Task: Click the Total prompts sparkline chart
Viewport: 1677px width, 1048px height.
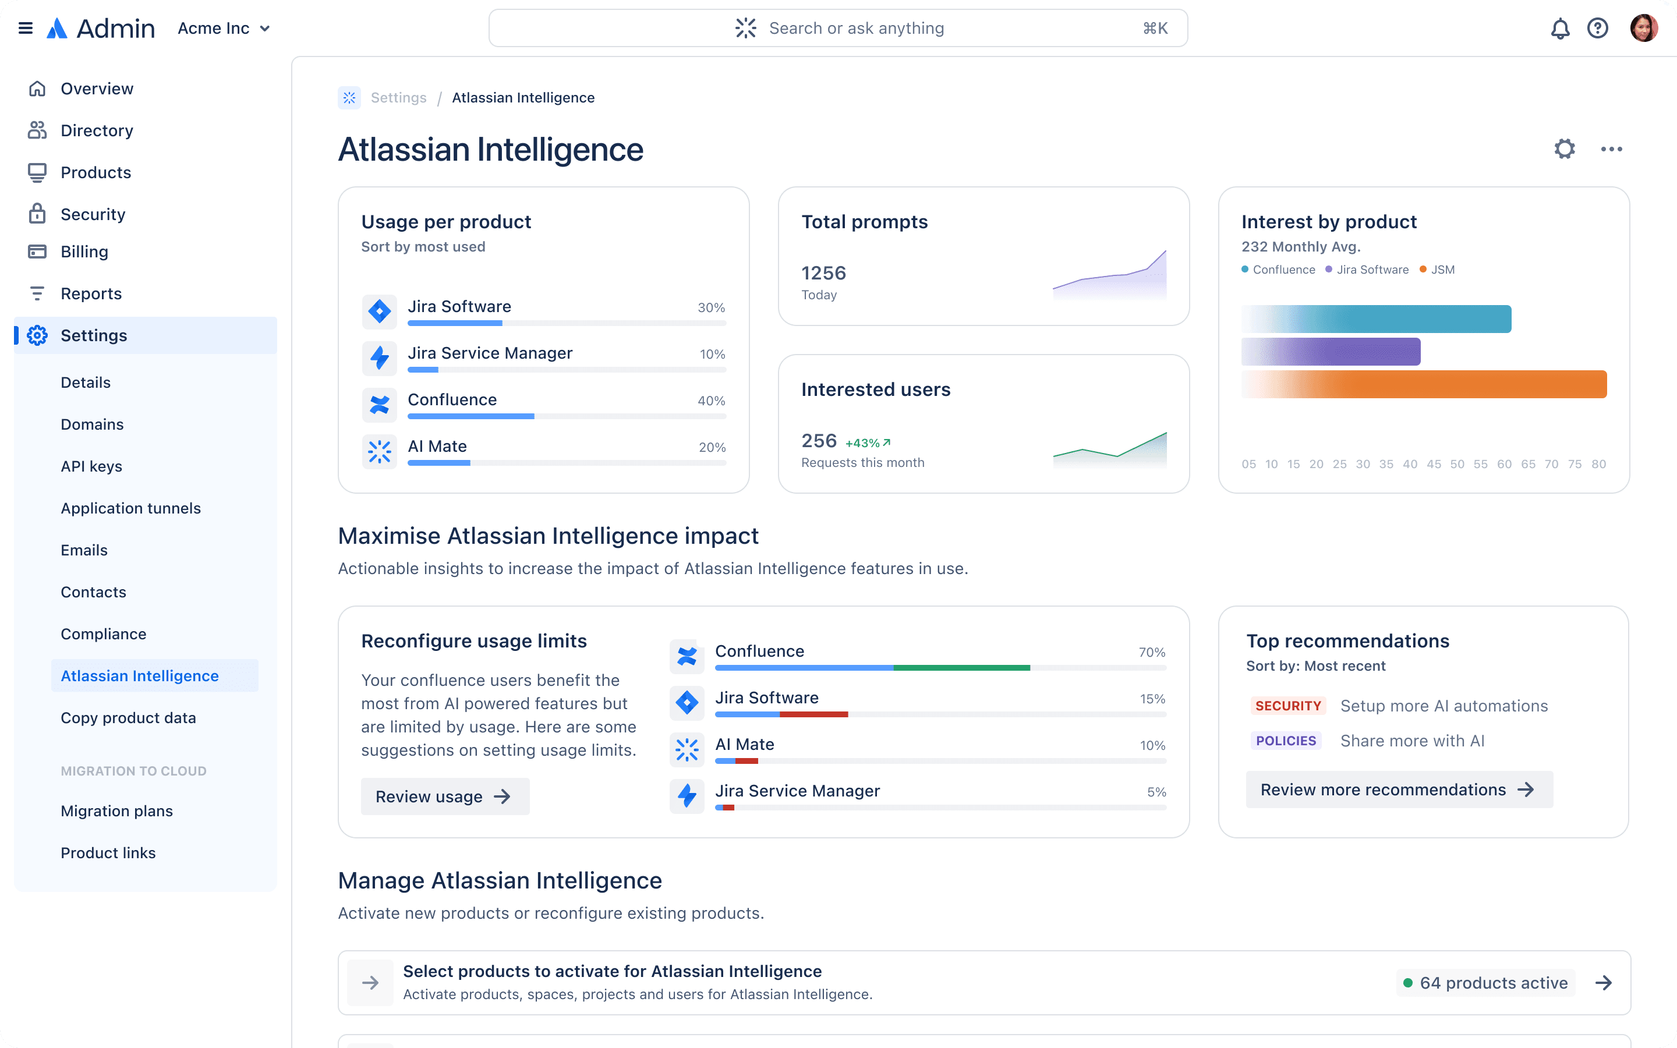Action: pyautogui.click(x=1109, y=274)
